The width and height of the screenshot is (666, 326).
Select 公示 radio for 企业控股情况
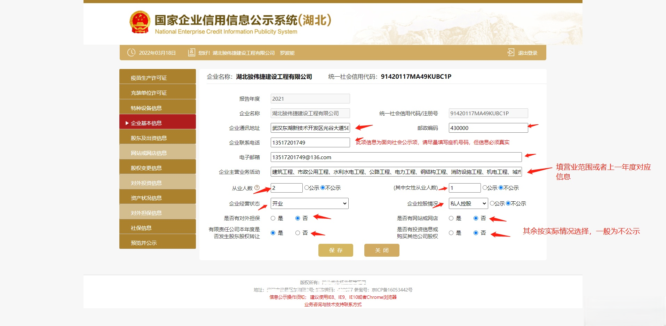point(492,203)
